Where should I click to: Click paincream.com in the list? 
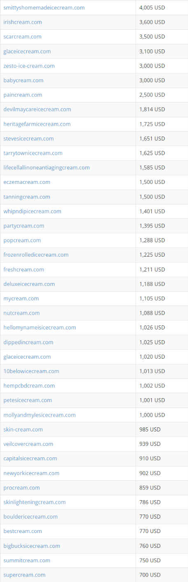pyautogui.click(x=23, y=95)
